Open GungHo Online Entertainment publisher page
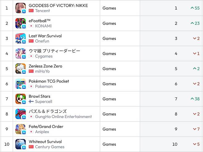This screenshot has width=203, height=152. tap(63, 117)
